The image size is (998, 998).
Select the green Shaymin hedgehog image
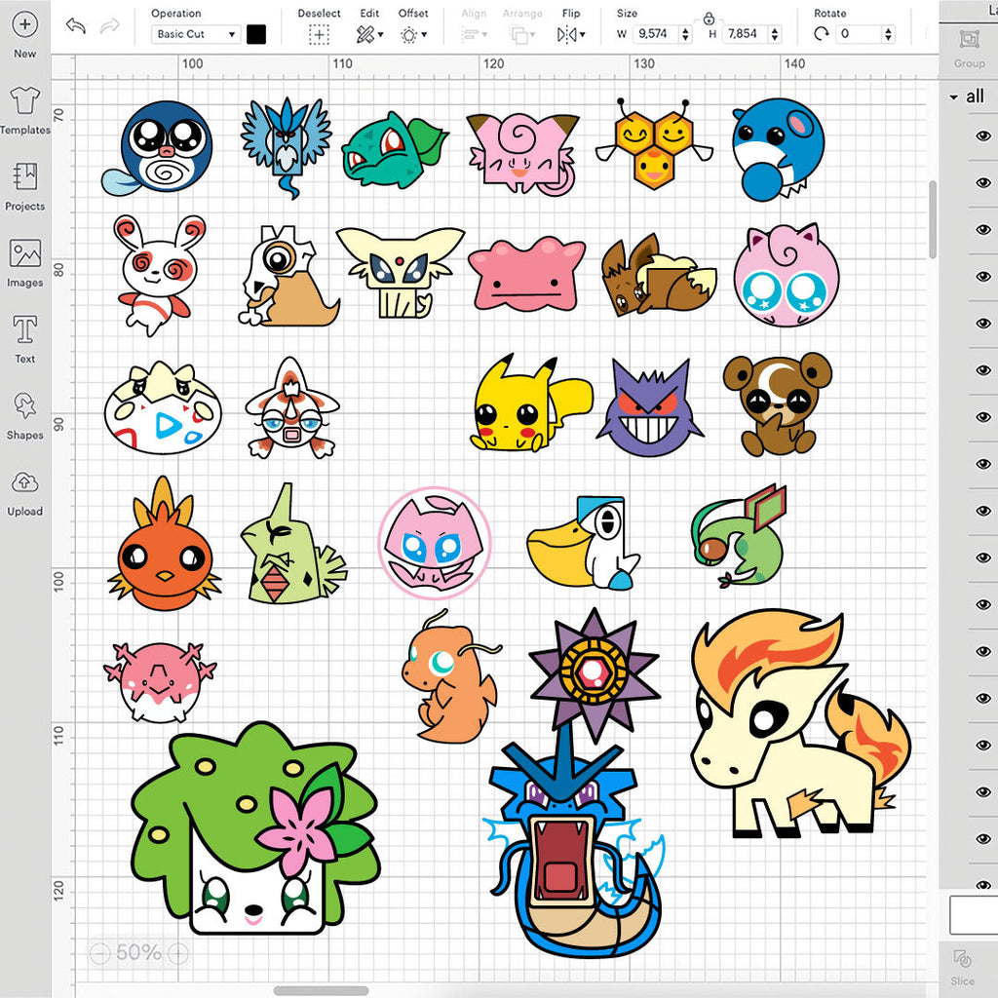click(254, 828)
